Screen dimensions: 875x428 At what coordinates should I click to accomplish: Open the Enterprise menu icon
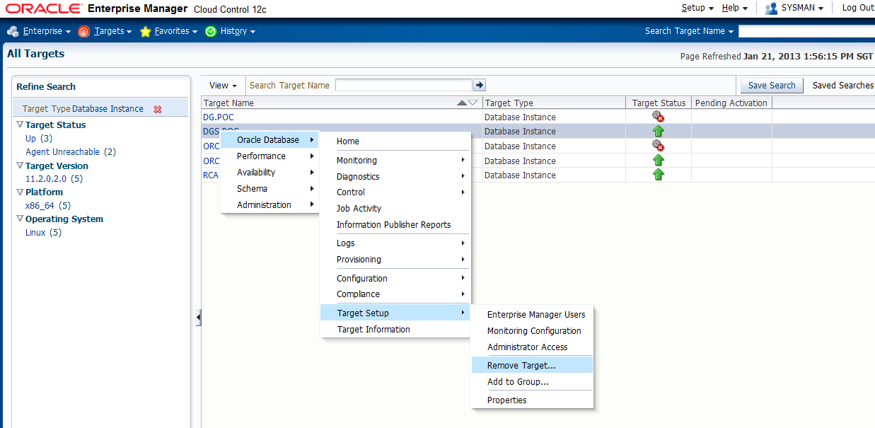(13, 31)
